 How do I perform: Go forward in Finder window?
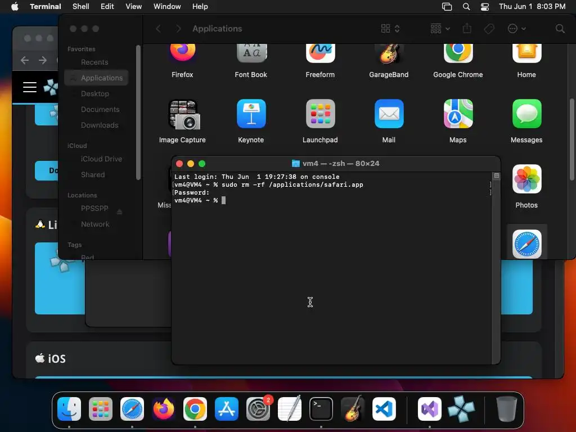point(178,29)
